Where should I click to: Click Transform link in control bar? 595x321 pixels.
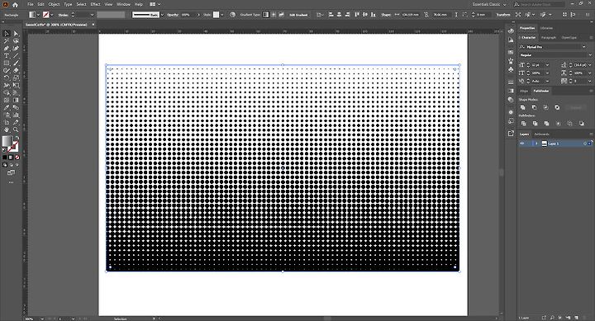503,15
